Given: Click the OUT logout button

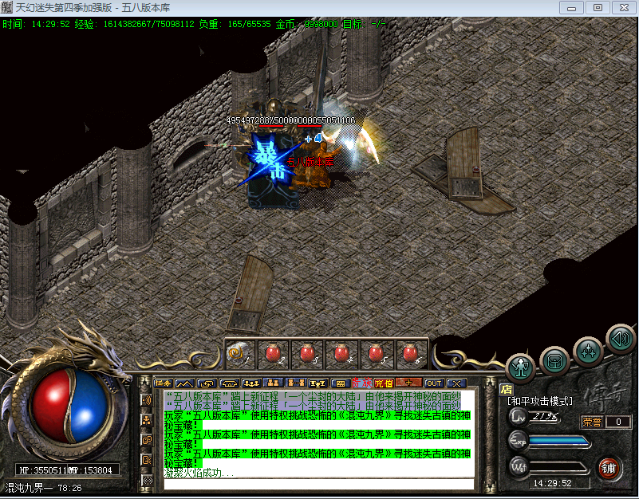Looking at the screenshot, I should pyautogui.click(x=434, y=383).
